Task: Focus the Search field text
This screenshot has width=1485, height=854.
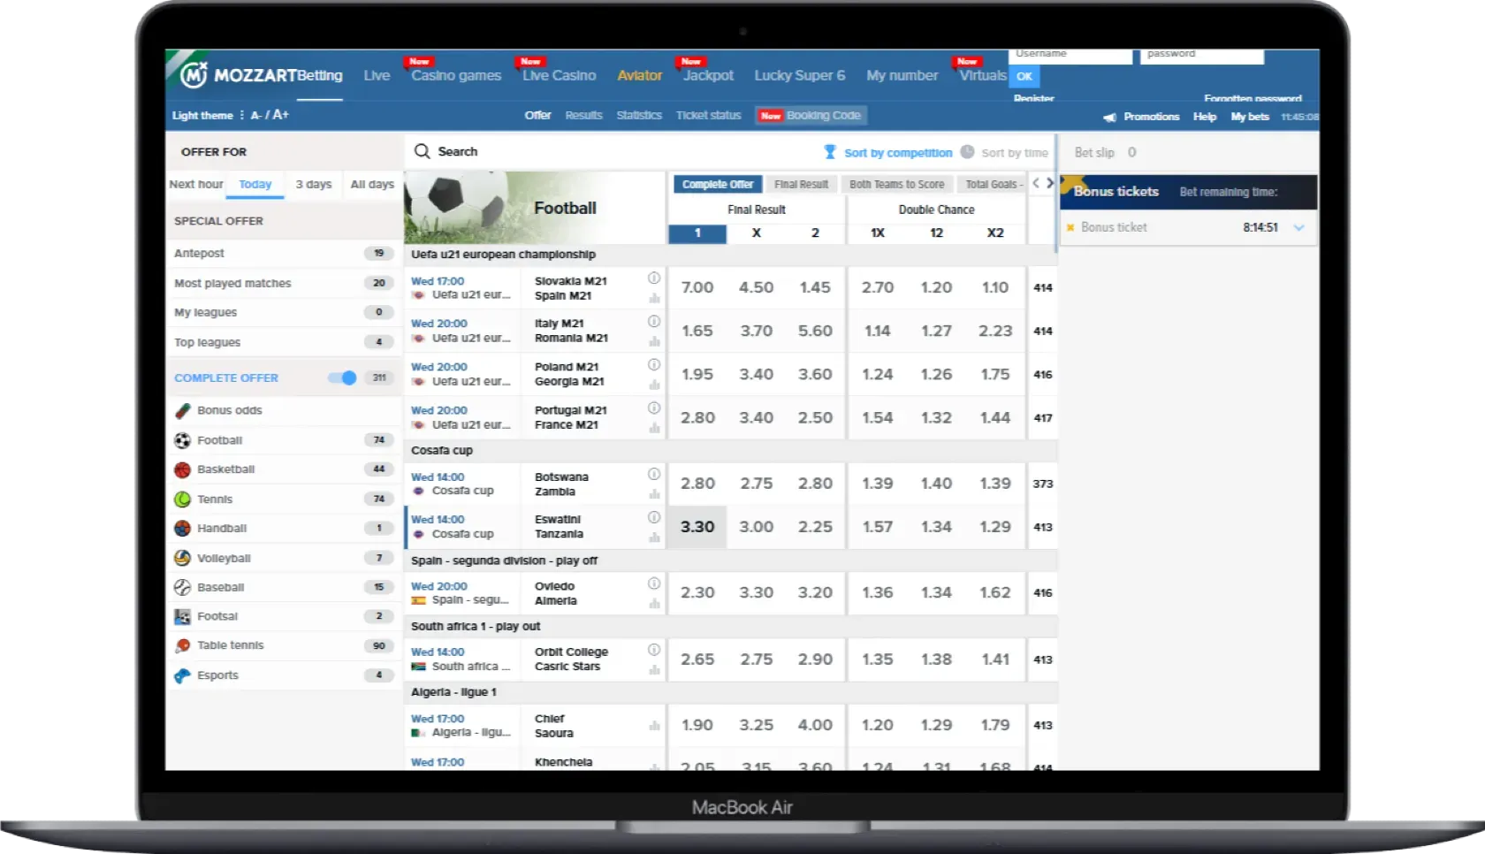Action: coord(458,151)
